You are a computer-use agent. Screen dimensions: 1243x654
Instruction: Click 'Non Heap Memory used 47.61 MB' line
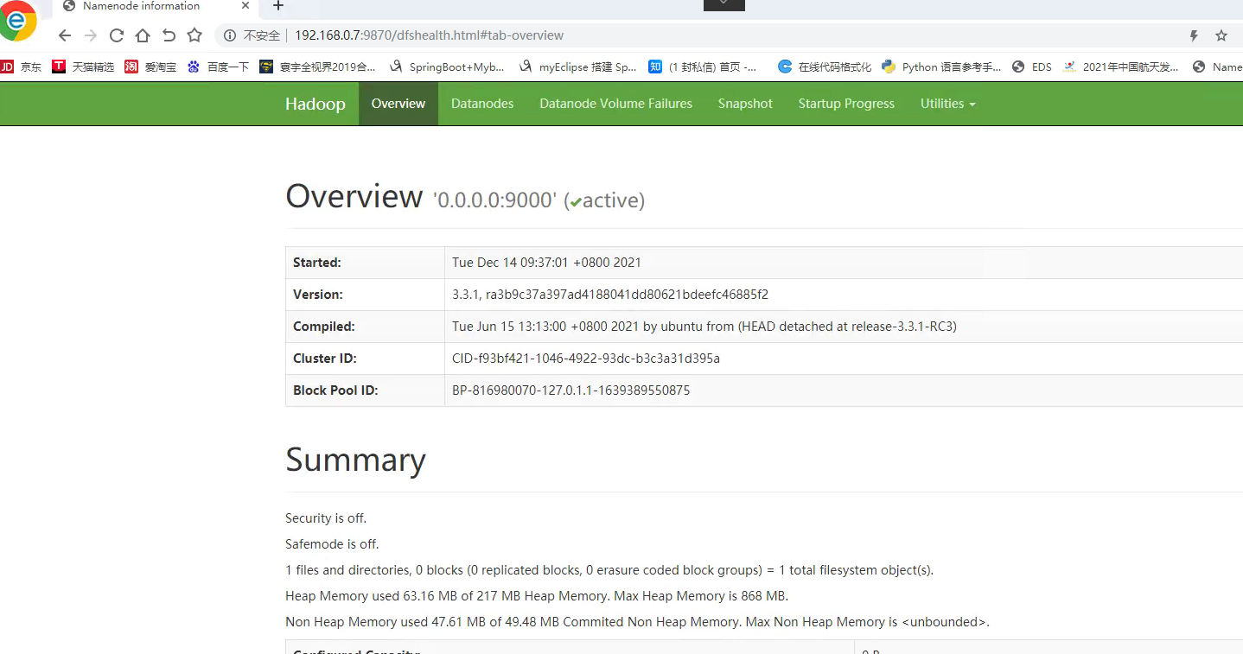click(637, 622)
